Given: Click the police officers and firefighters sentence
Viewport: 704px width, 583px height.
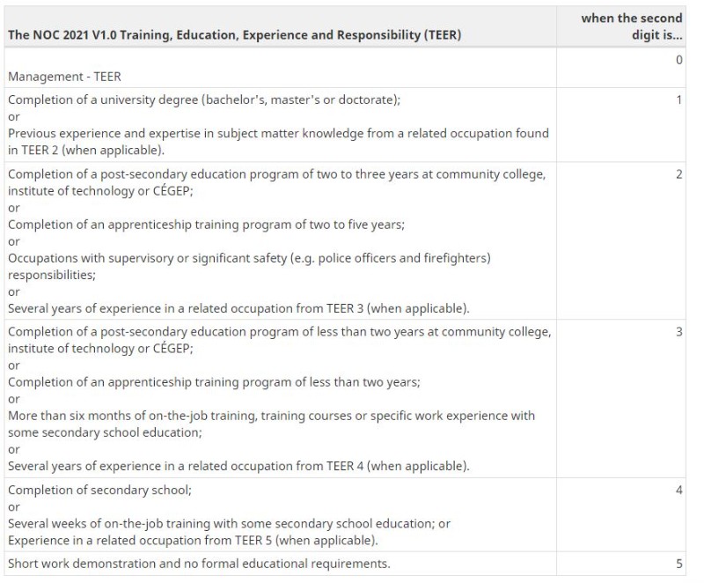Looking at the screenshot, I should (249, 266).
